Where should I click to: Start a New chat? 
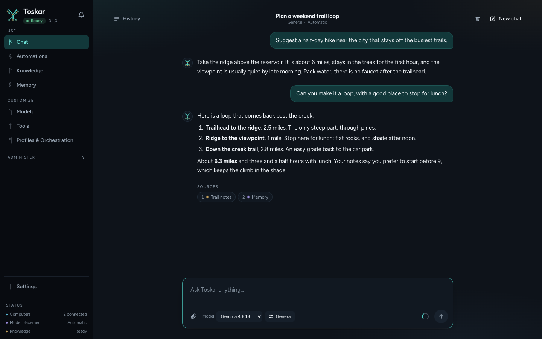505,19
